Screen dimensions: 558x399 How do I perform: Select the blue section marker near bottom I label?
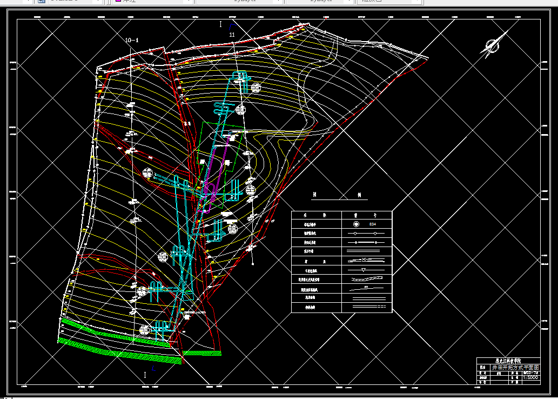(153, 368)
